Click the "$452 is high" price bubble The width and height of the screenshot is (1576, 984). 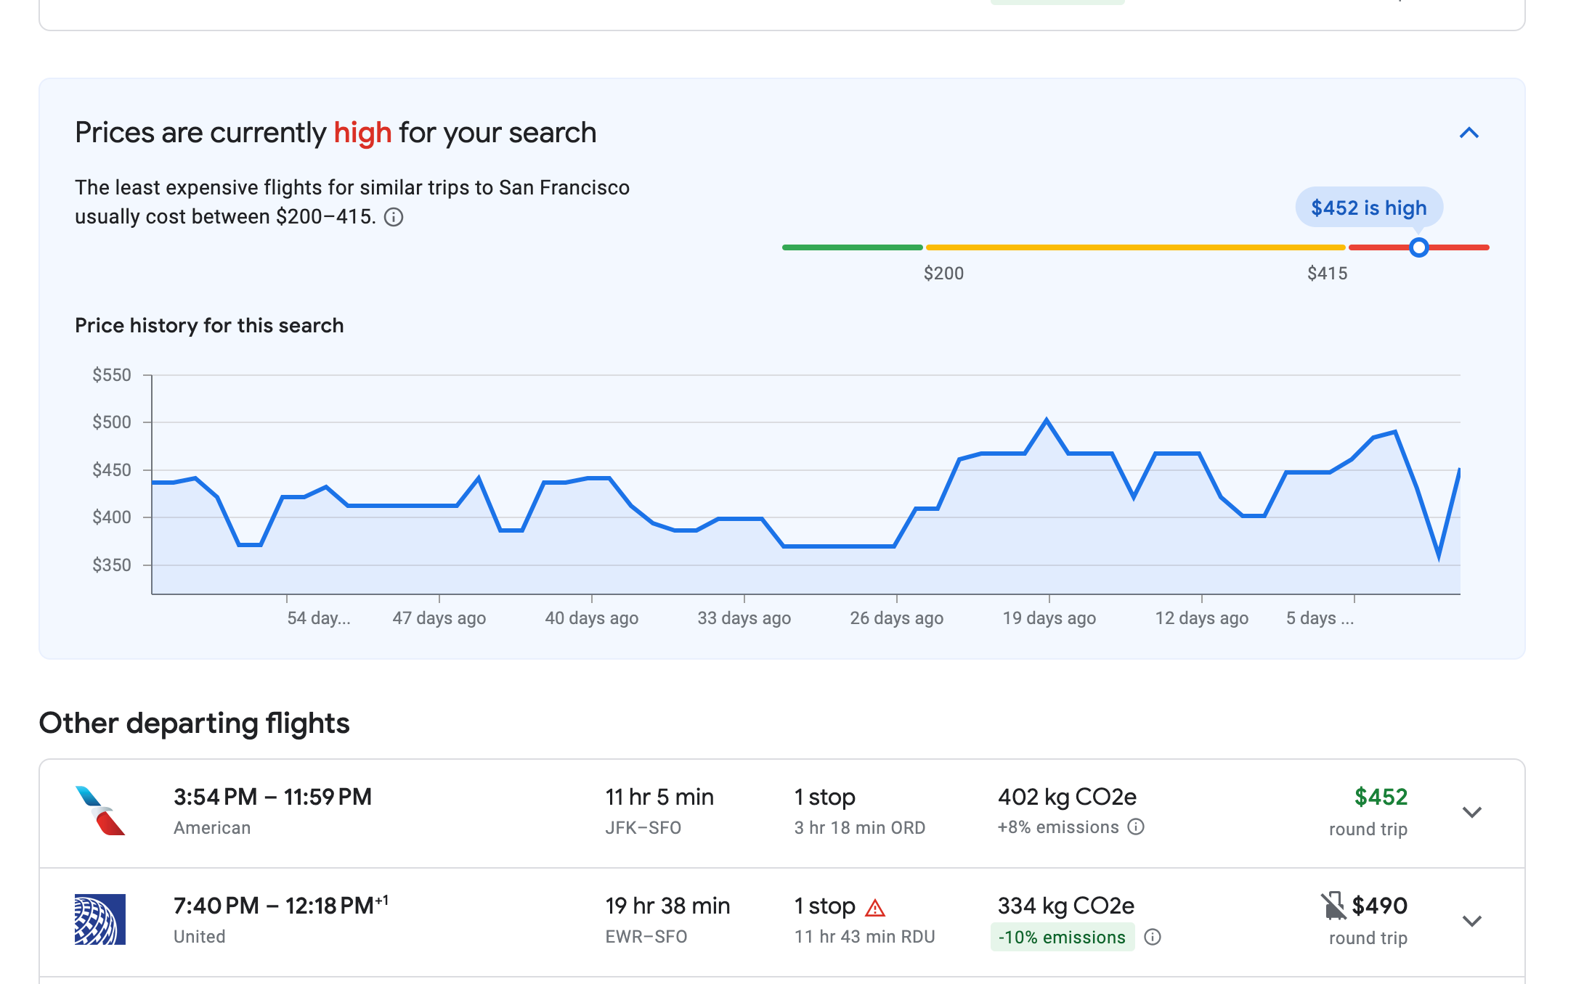1368,208
